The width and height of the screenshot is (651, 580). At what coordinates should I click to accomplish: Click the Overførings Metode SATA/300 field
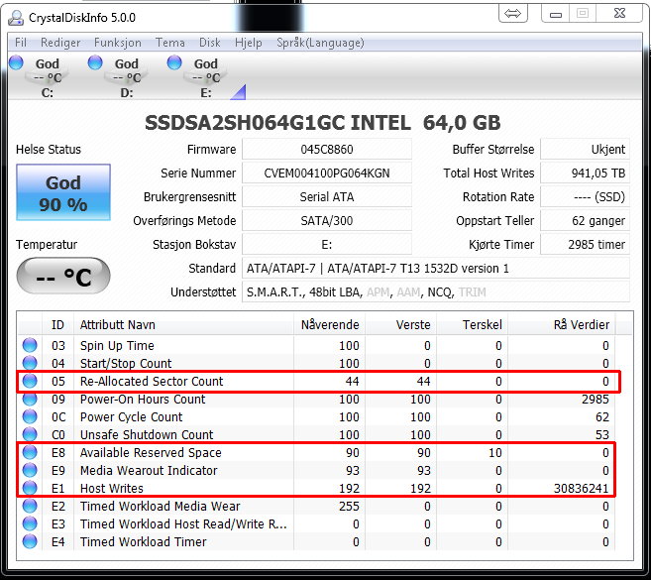pos(327,221)
